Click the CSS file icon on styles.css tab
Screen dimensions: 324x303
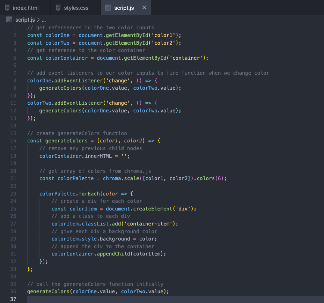click(x=58, y=8)
